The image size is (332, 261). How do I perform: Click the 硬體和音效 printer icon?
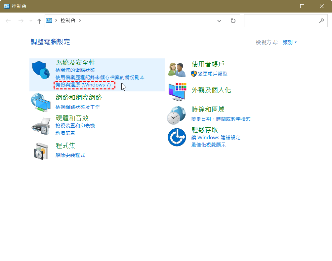coord(41,125)
